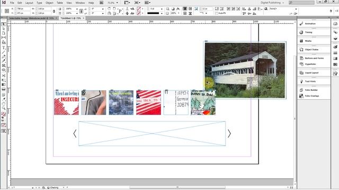This screenshot has width=339, height=190.
Task: Close the Untitled-5 document tab
Action: click(84, 18)
